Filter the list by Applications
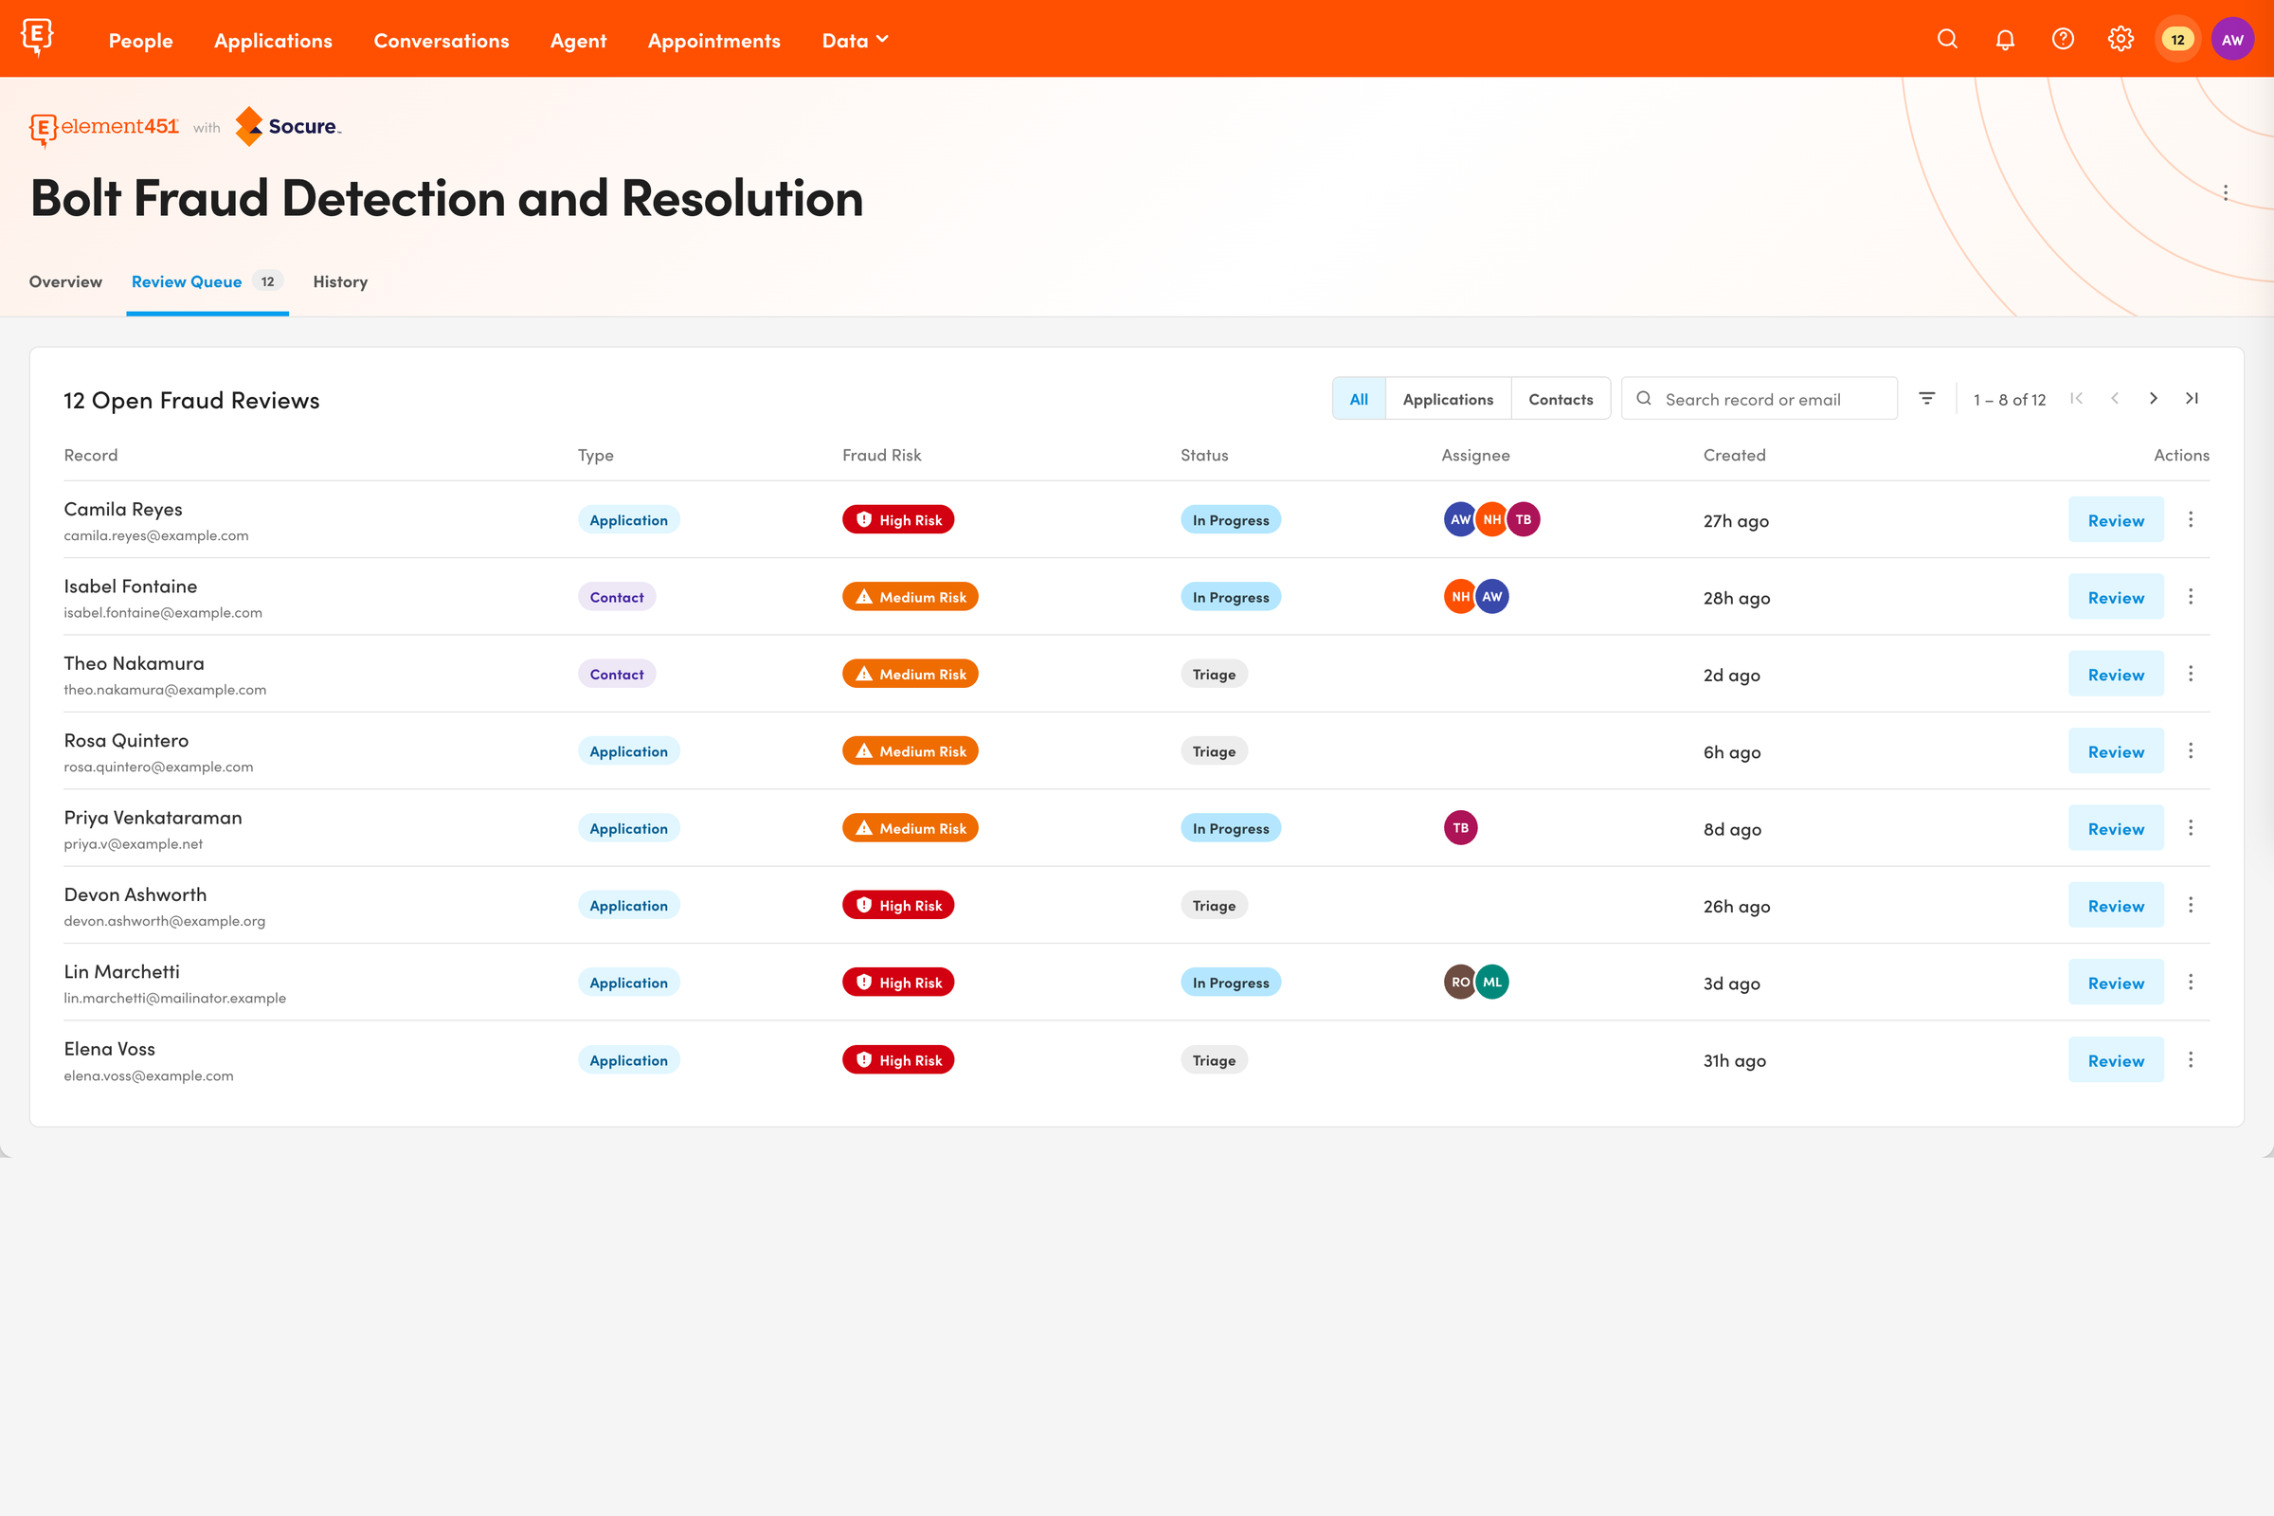2274x1516 pixels. pyautogui.click(x=1448, y=399)
